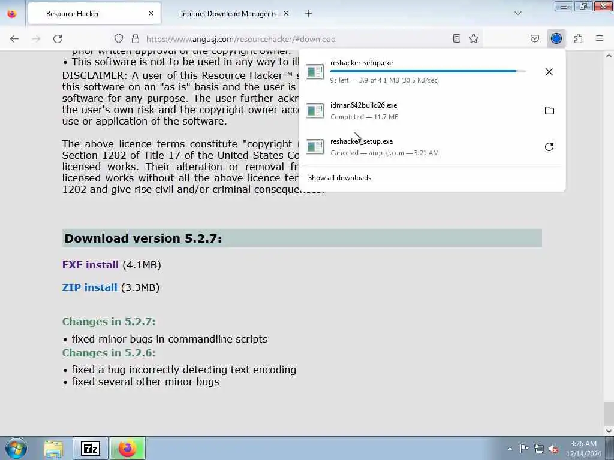The width and height of the screenshot is (614, 460).
Task: Bookmark this page with the star
Action: coord(474,38)
